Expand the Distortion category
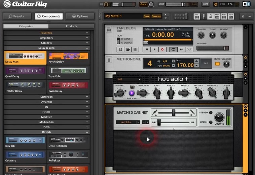Viewport: 255px width, 175px height. (x=46, y=97)
